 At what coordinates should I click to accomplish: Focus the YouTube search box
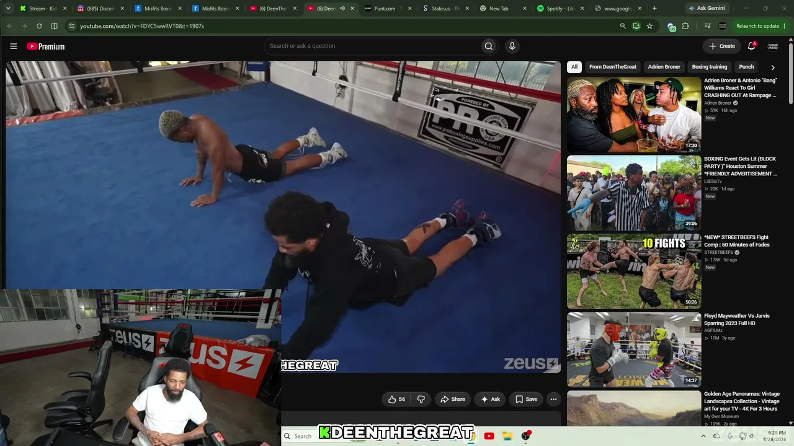(372, 46)
